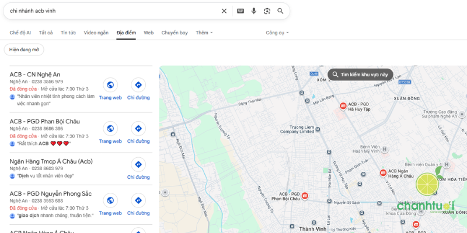Click the 'Tìm kiếm khu vực này' map button

(360, 75)
